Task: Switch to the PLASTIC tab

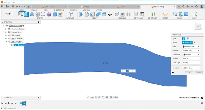Action: [x=73, y=10]
